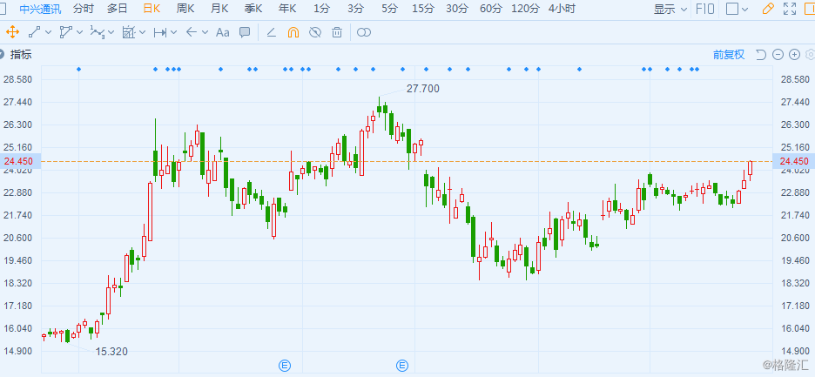Click the overlapping circles compare icon
This screenshot has width=815, height=377.
tap(364, 32)
